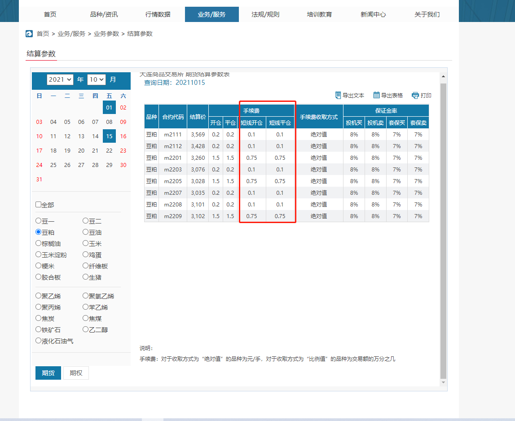Select the 纤维板 radio button
The height and width of the screenshot is (421, 515).
pos(85,265)
